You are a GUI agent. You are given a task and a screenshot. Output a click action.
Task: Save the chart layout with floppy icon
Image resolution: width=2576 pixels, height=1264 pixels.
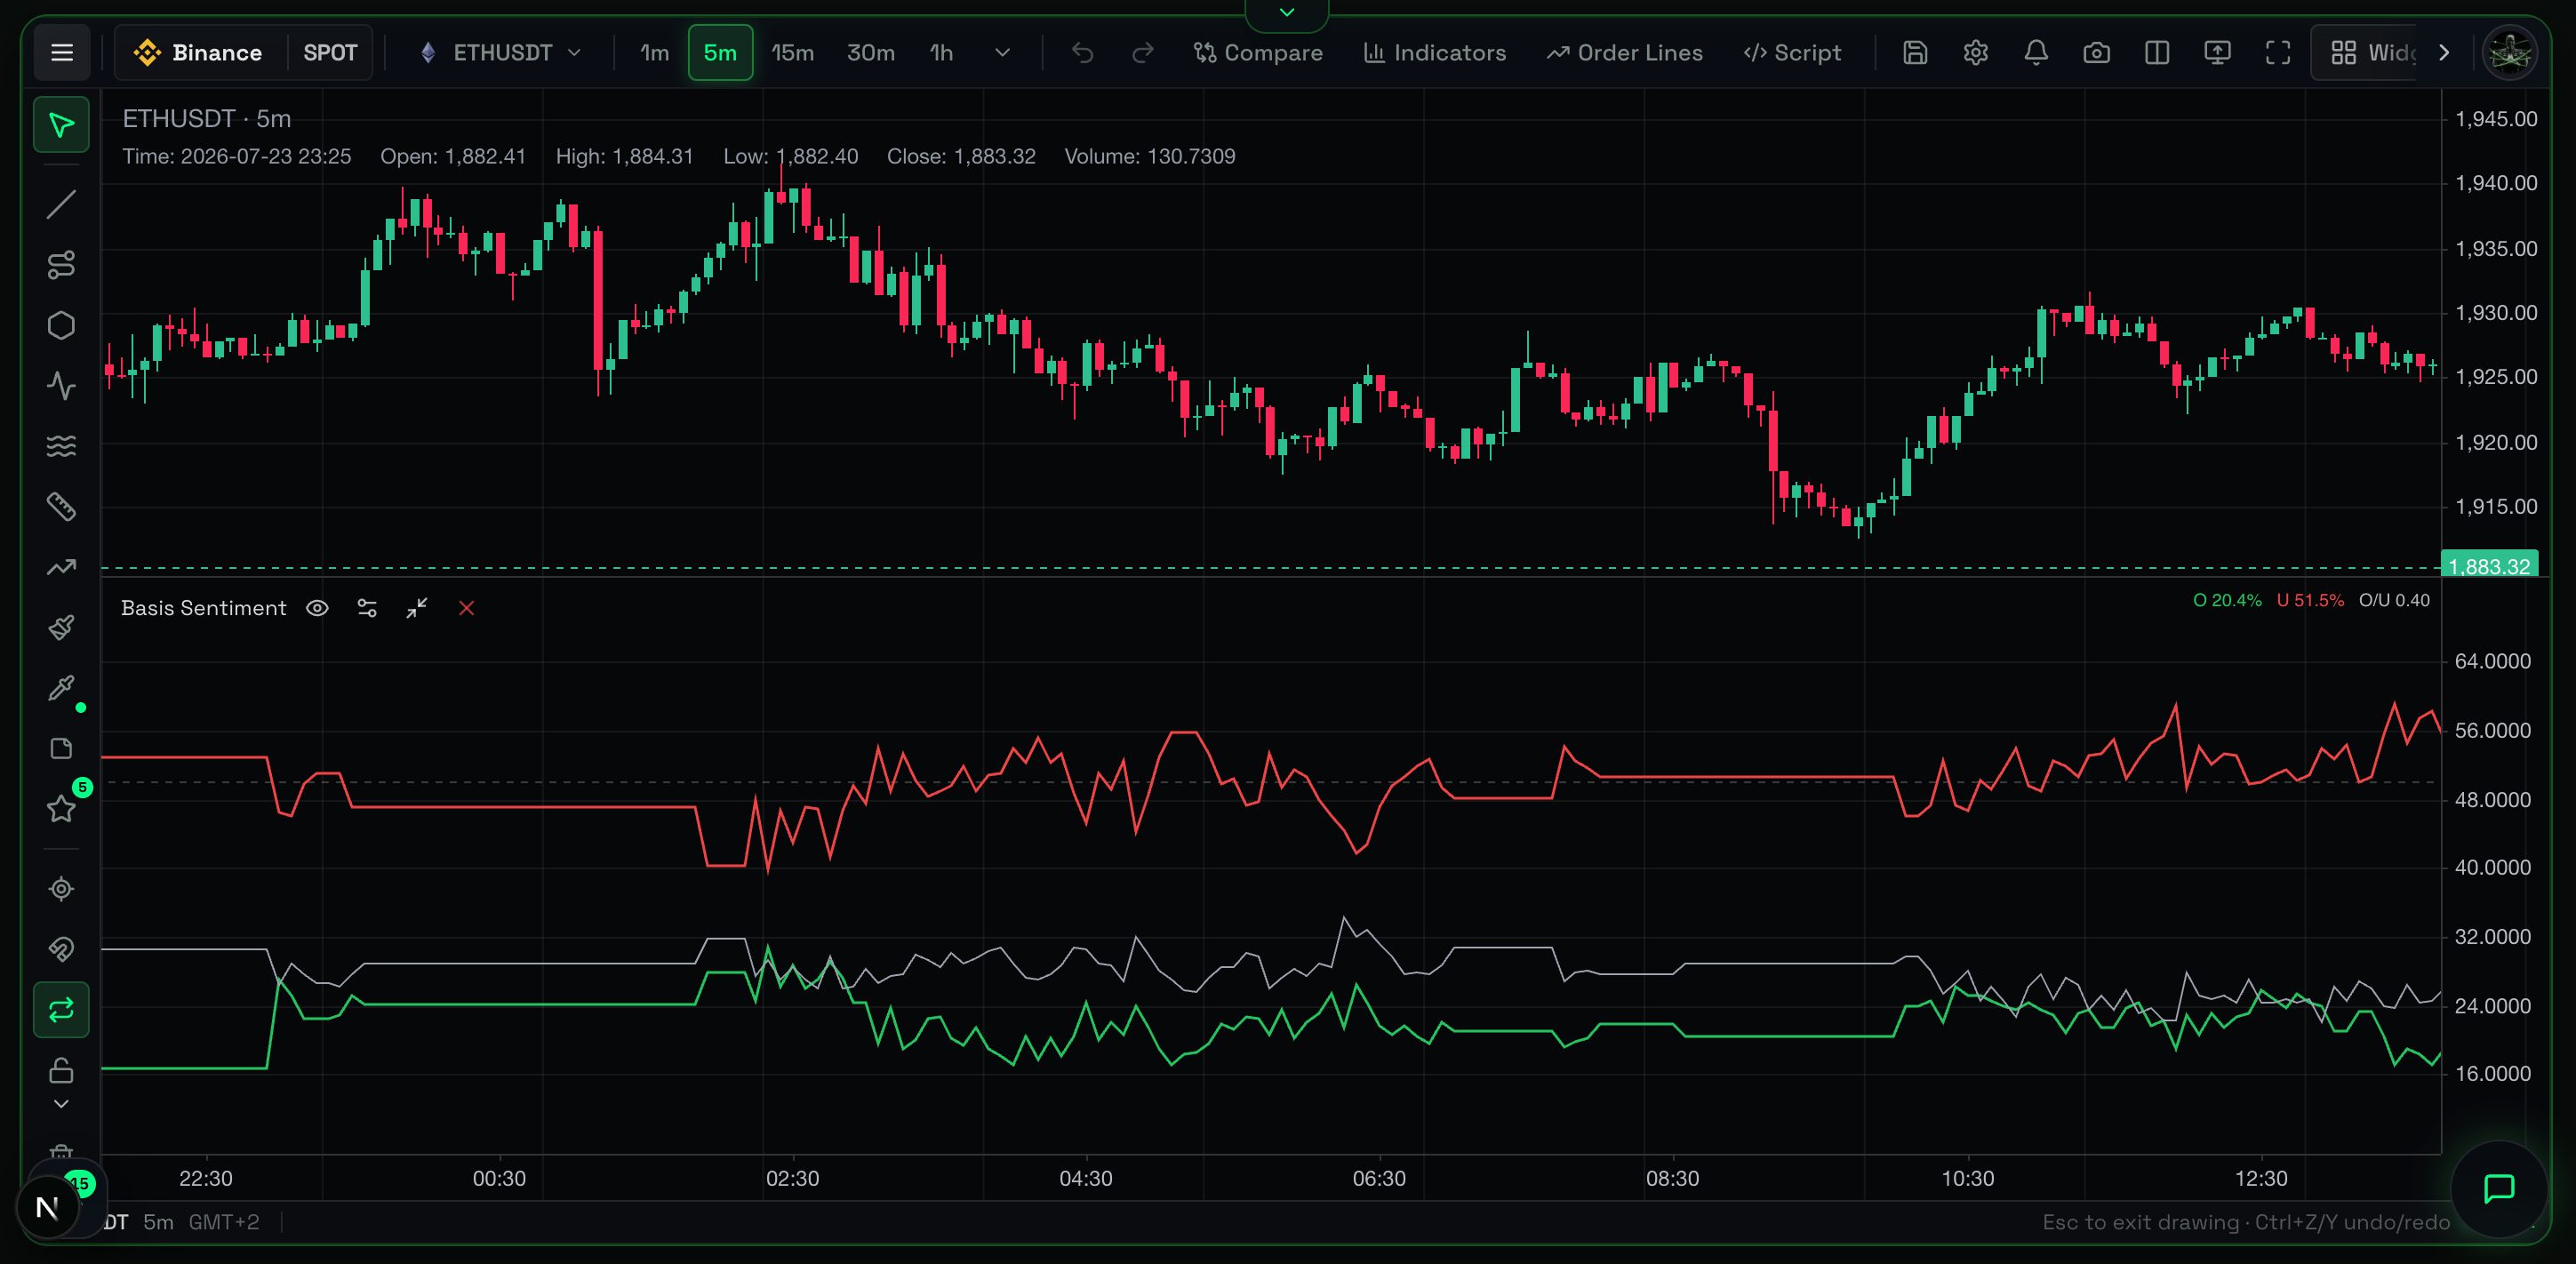tap(1915, 53)
